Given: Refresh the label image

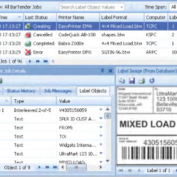Looking at the screenshot, I should click(x=152, y=80).
